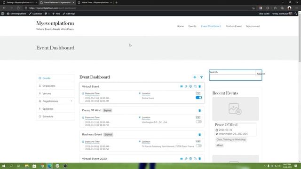Click the WordPress logo in admin bar
Viewport: 301px width, 169px height.
[3, 14]
